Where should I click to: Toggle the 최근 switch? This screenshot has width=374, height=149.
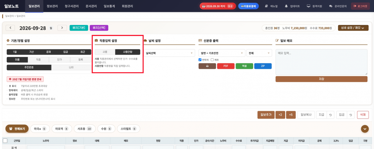click(x=83, y=52)
